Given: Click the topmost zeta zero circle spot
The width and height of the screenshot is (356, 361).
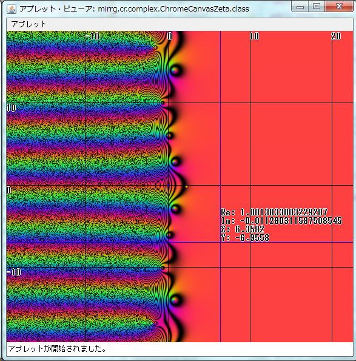Looking at the screenshot, I should tap(175, 70).
